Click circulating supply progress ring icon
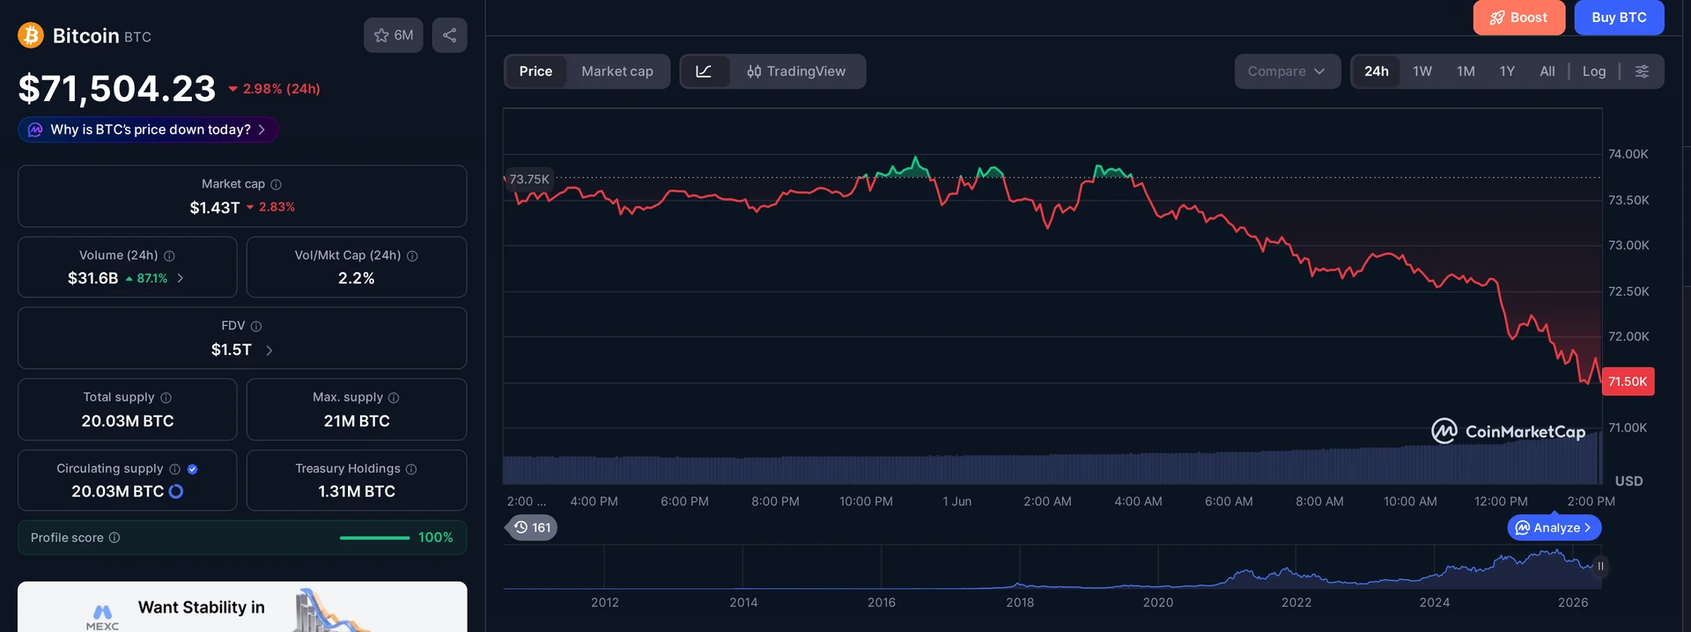The height and width of the screenshot is (632, 1691). [176, 491]
